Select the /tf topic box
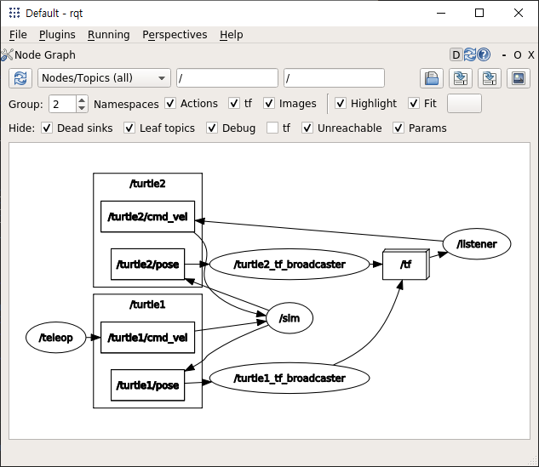Screen dimensions: 539x467 coord(406,264)
